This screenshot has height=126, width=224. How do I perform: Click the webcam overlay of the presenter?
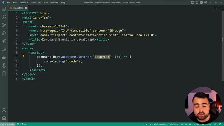(x=203, y=105)
